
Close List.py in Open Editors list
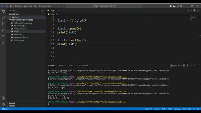[10, 17]
